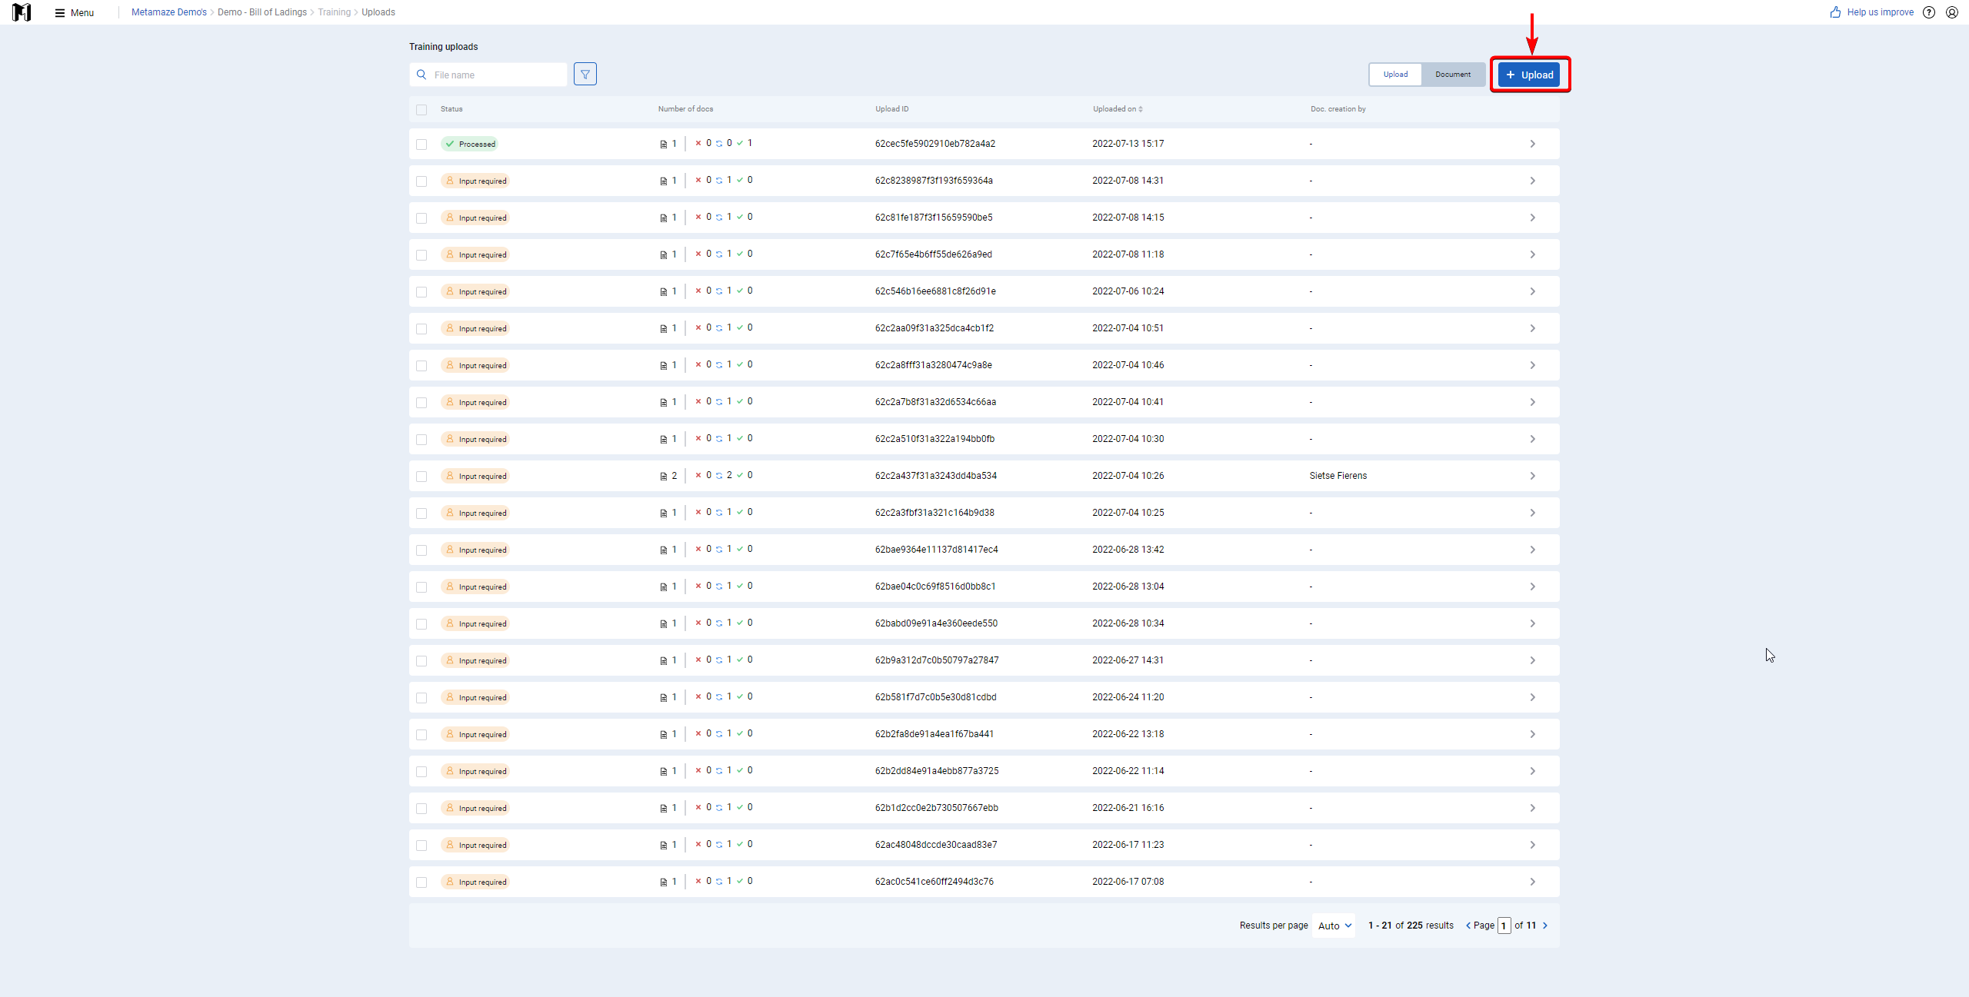Click the Status column header
The image size is (1969, 997).
[x=451, y=109]
